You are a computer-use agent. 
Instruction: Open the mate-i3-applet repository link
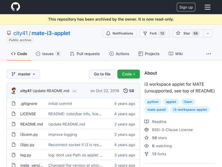click(x=51, y=33)
